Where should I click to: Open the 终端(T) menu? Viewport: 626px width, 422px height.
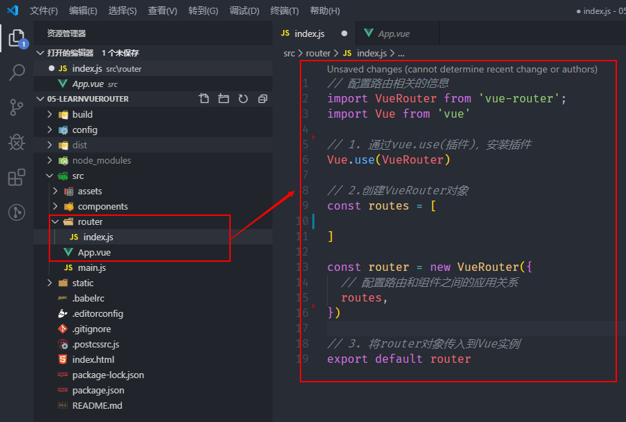tap(284, 10)
